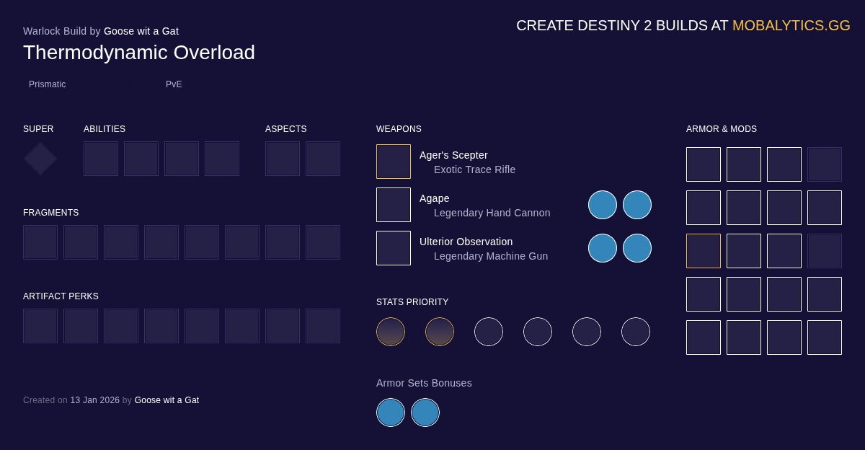Select the PvE tag
865x450 pixels.
(x=174, y=84)
